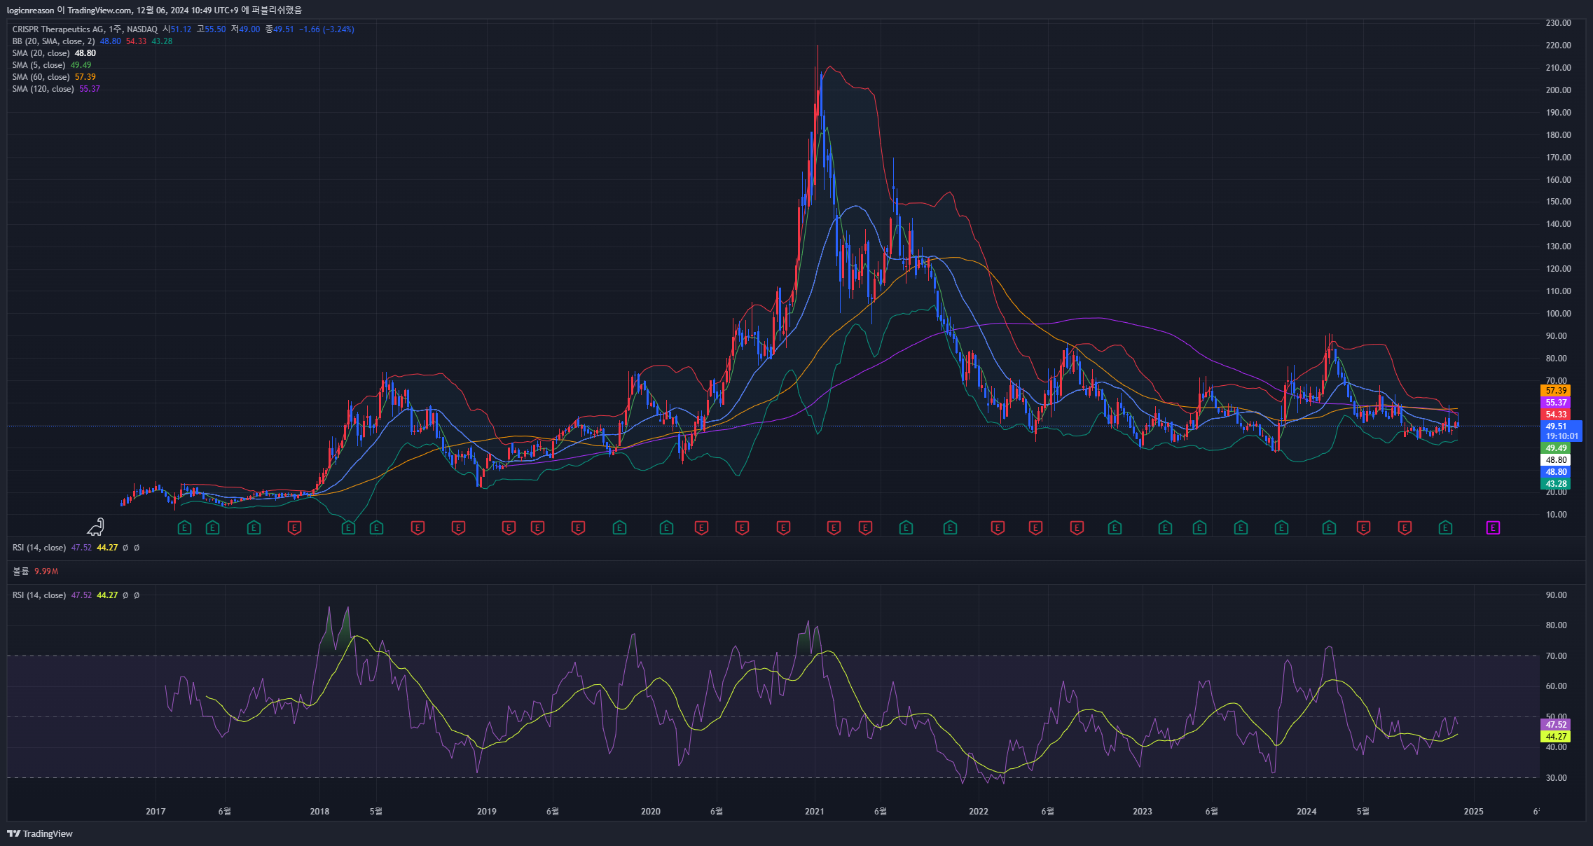Select the BB (20, SMA, close, 2) legend
Viewport: 1593px width, 846px height.
(53, 41)
